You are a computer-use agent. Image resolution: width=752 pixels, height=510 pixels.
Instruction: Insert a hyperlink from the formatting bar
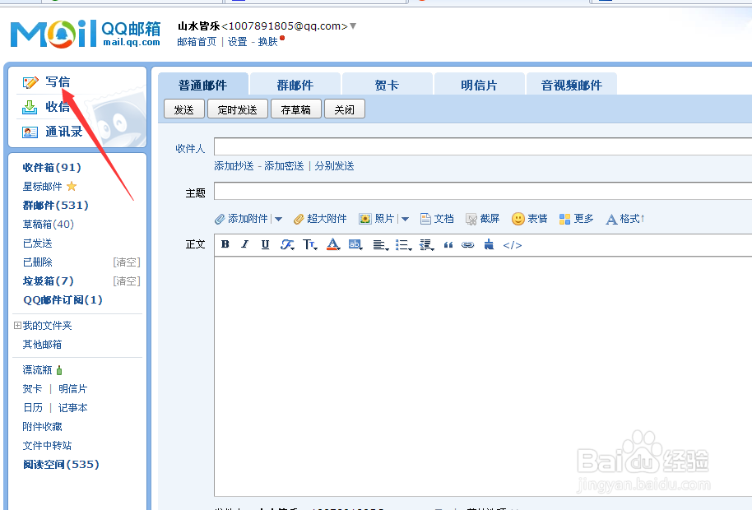pos(467,244)
